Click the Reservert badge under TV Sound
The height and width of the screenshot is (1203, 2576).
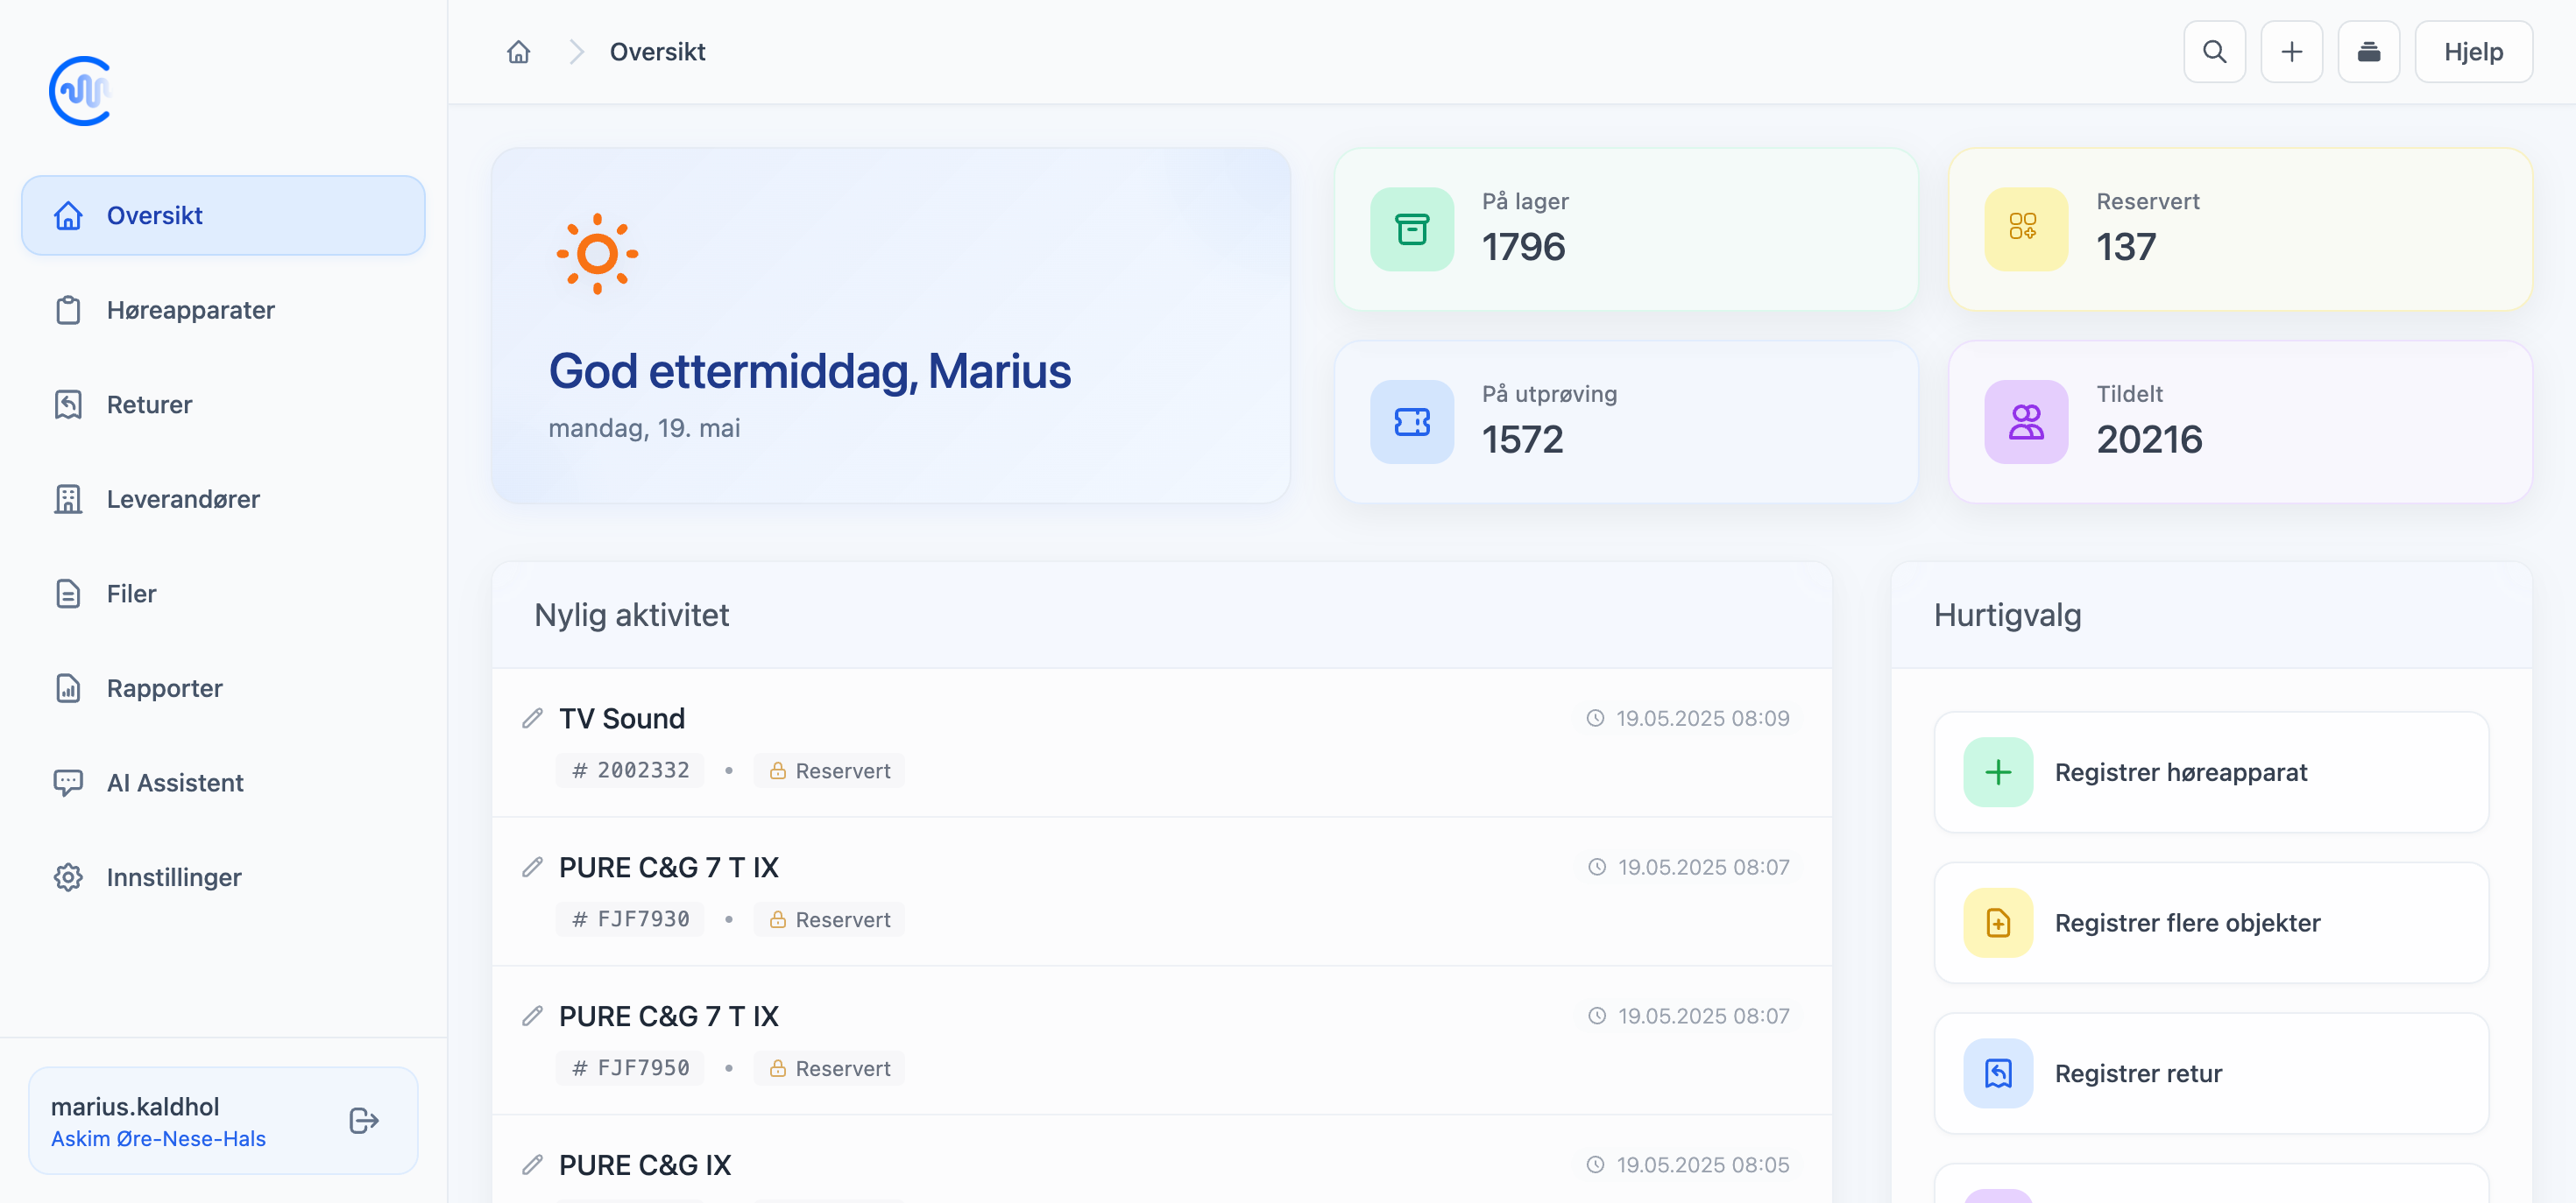[x=829, y=770]
